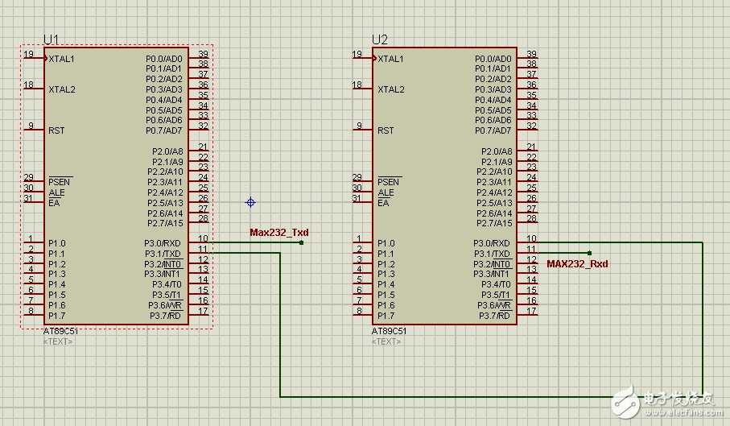
Task: Click the <TEXT> placeholder below U2
Action: tap(386, 341)
